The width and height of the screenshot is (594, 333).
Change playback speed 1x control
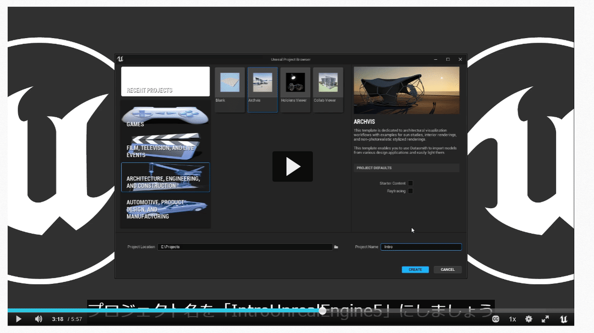pyautogui.click(x=512, y=319)
